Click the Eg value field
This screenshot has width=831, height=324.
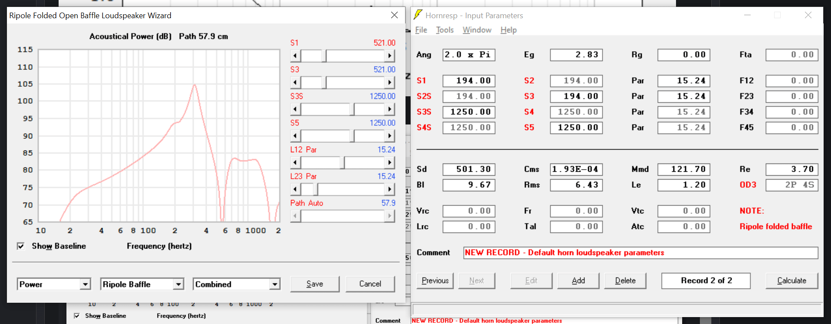[x=576, y=55]
